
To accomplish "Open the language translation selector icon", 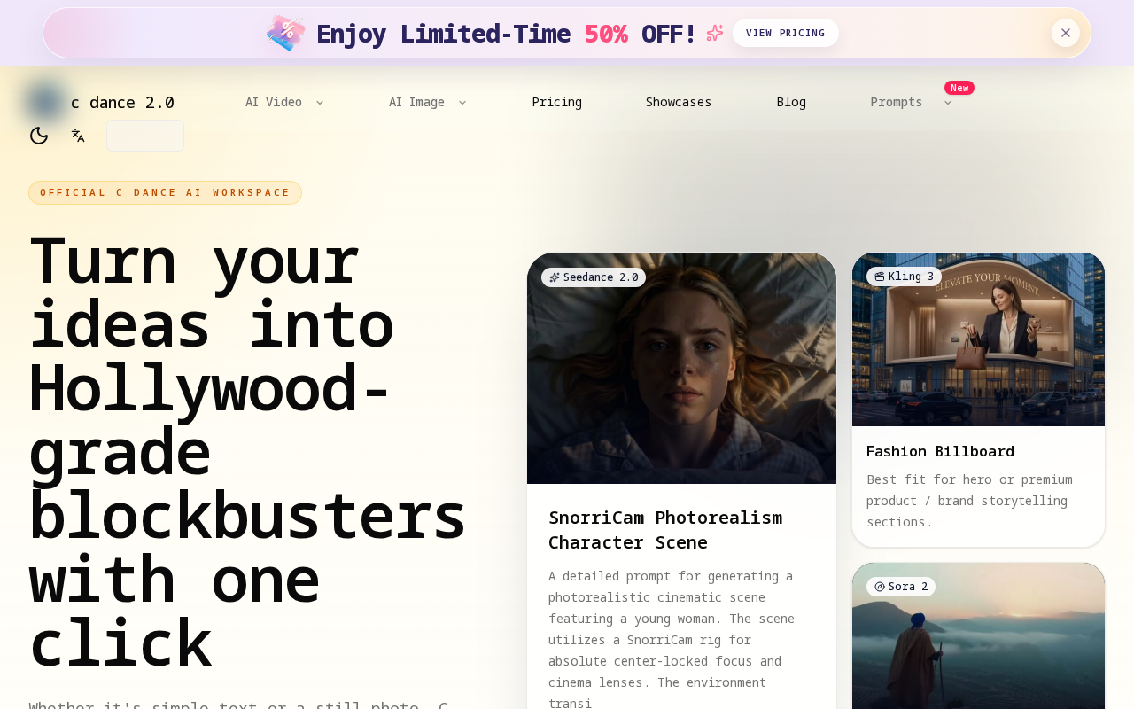I will point(78,136).
